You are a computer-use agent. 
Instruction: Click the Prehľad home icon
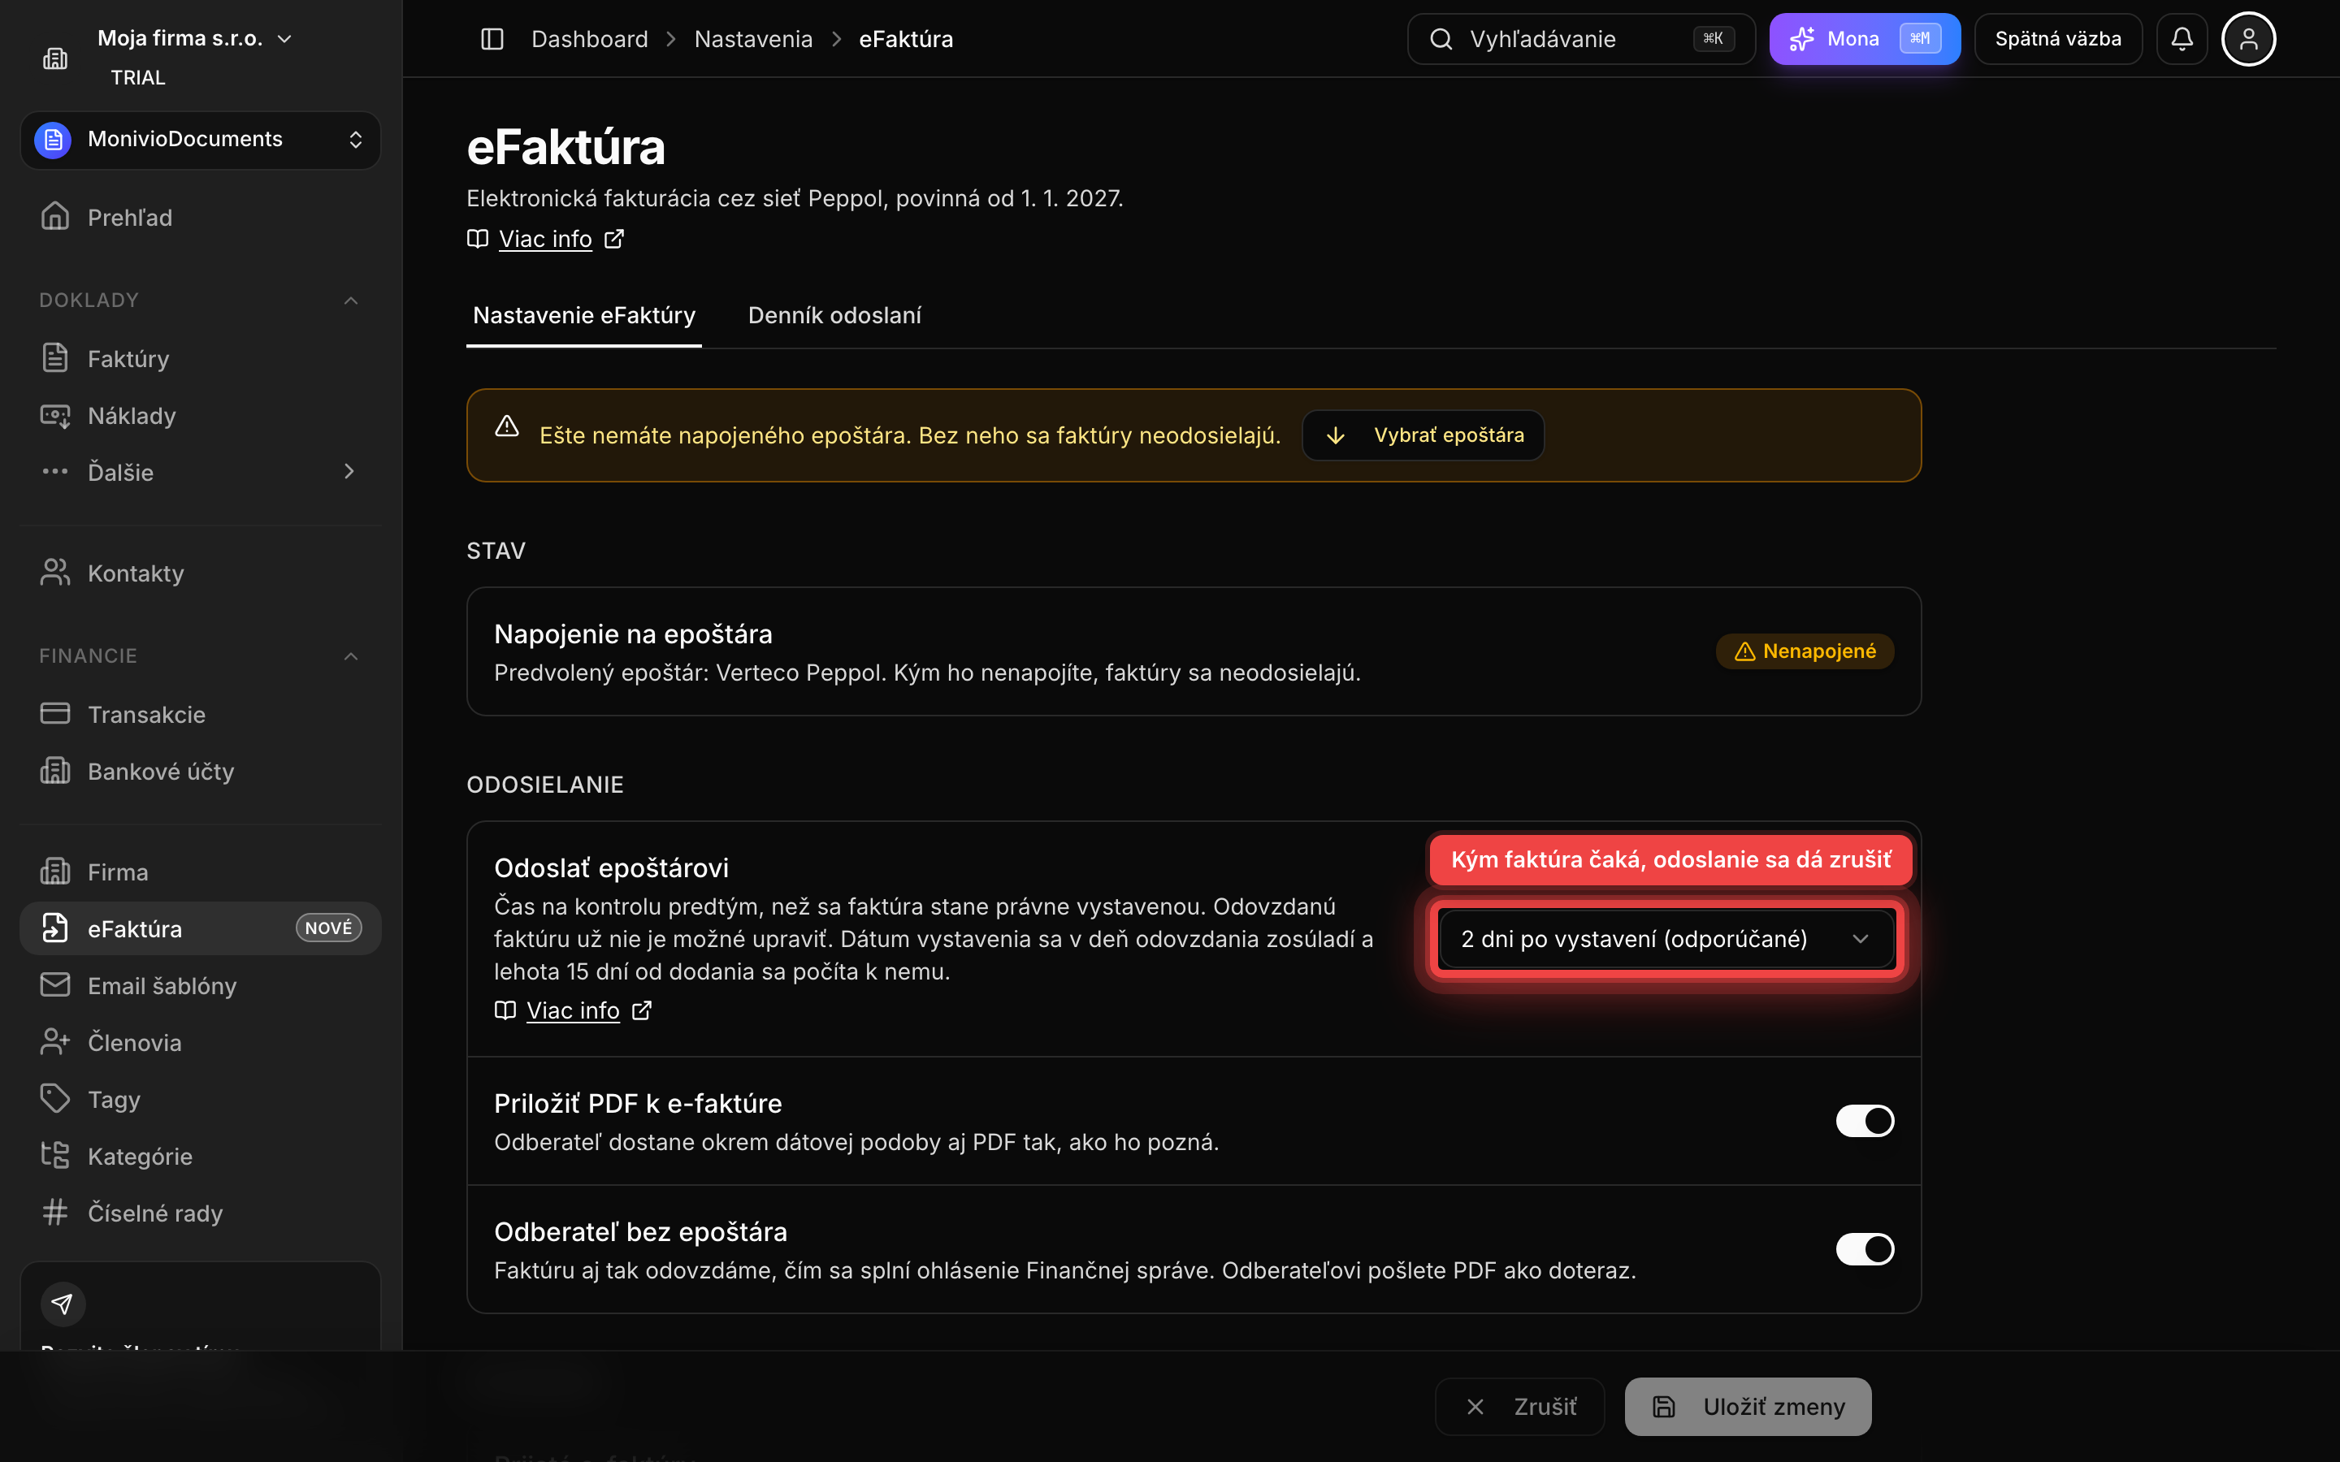click(x=55, y=217)
